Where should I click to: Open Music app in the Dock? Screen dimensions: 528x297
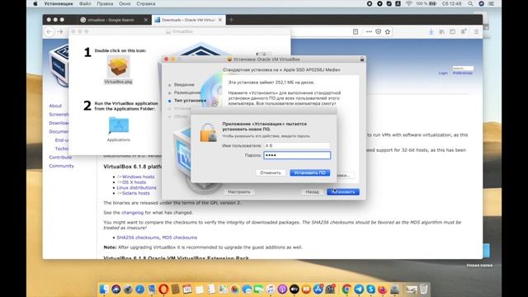point(271,289)
